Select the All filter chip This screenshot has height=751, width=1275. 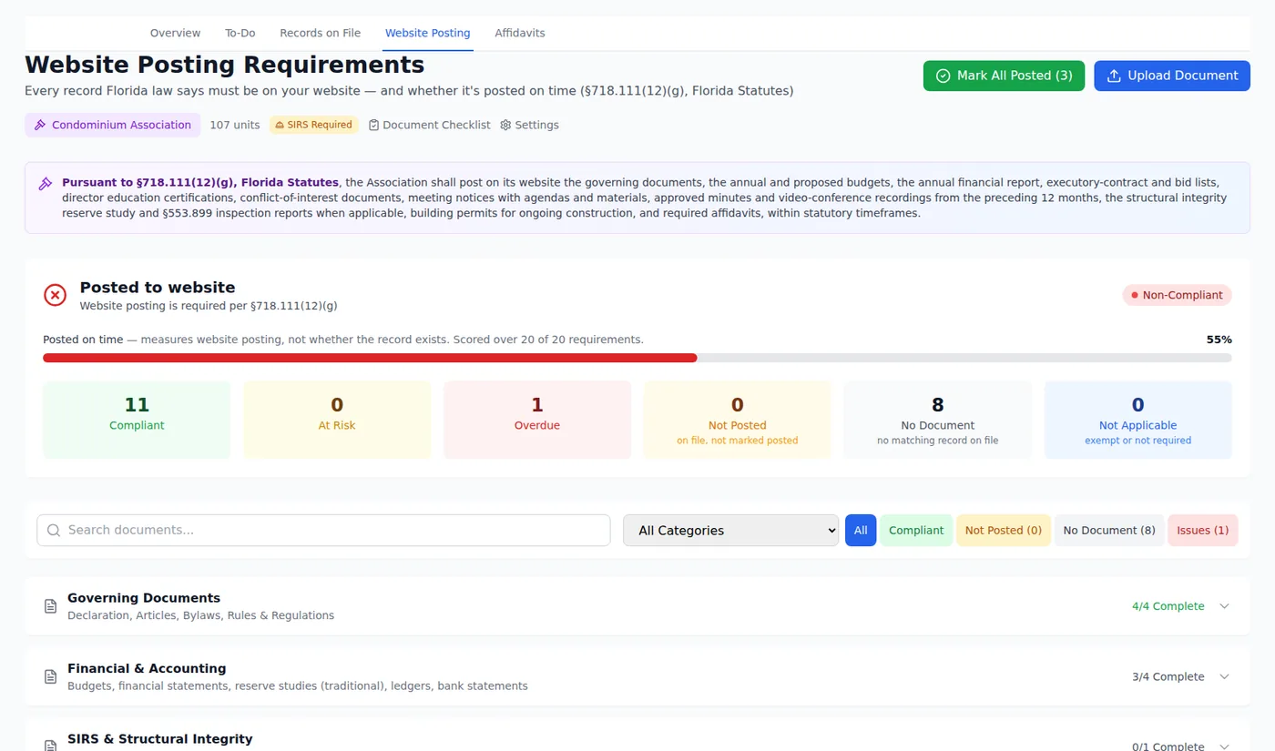861,530
